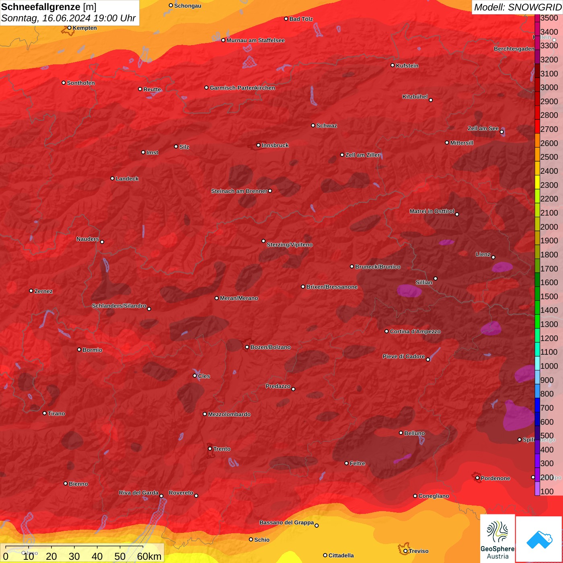Click the GeoSphere Austria logo
This screenshot has width=563, height=563.
tap(497, 538)
